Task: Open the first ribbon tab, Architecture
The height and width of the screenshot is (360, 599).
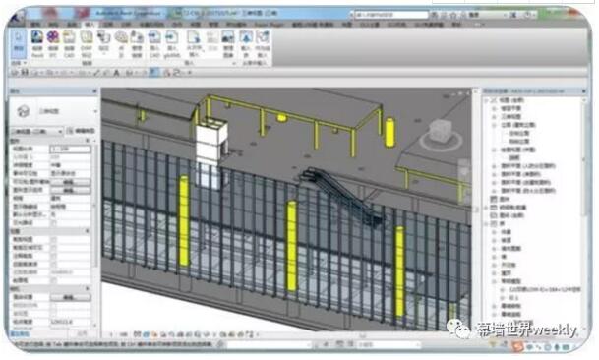Action: click(36, 24)
